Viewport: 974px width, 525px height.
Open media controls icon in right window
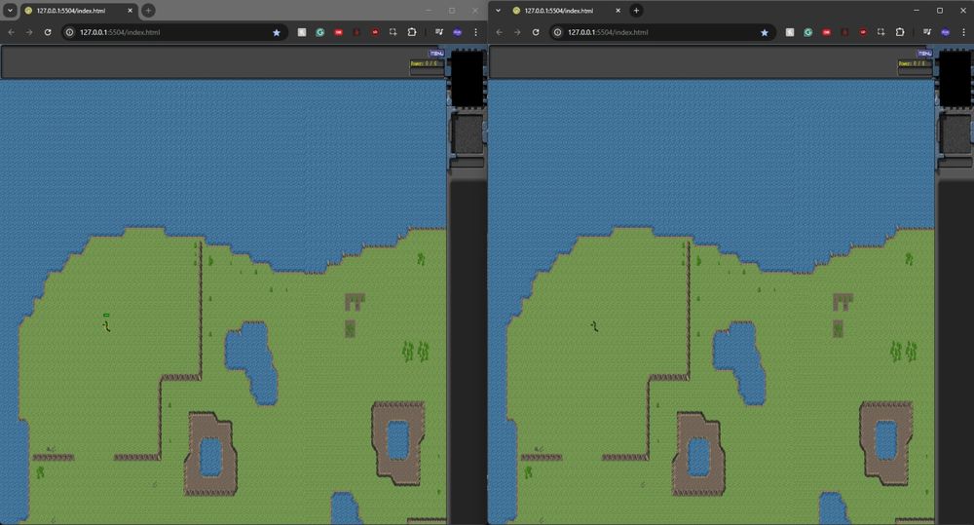(x=927, y=32)
